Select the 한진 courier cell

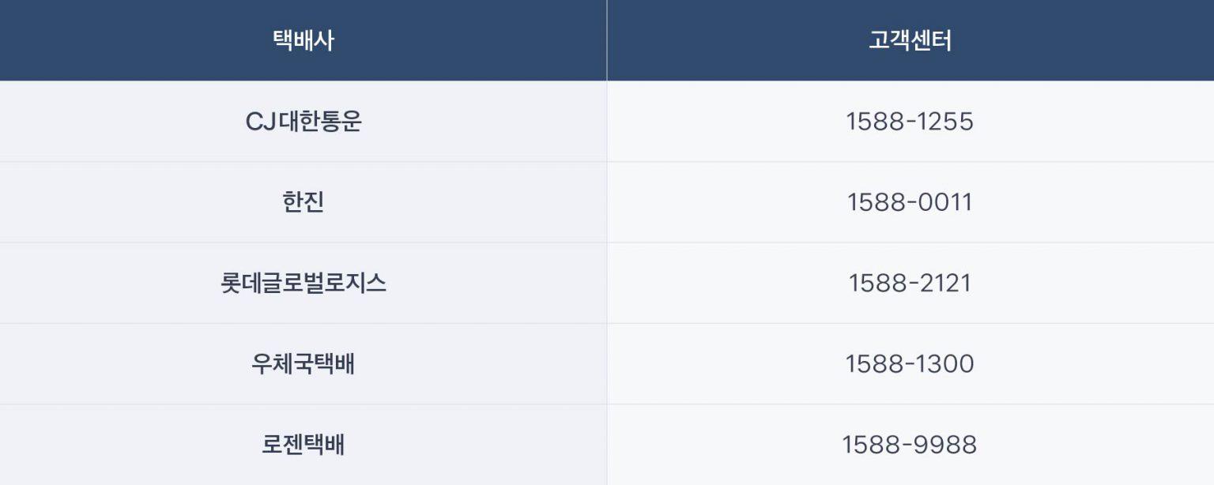click(303, 203)
